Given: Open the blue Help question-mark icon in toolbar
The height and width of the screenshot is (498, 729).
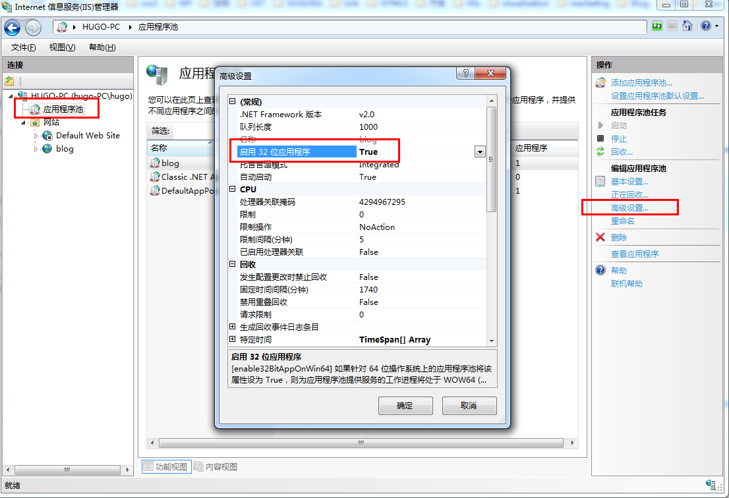Looking at the screenshot, I should [x=706, y=26].
